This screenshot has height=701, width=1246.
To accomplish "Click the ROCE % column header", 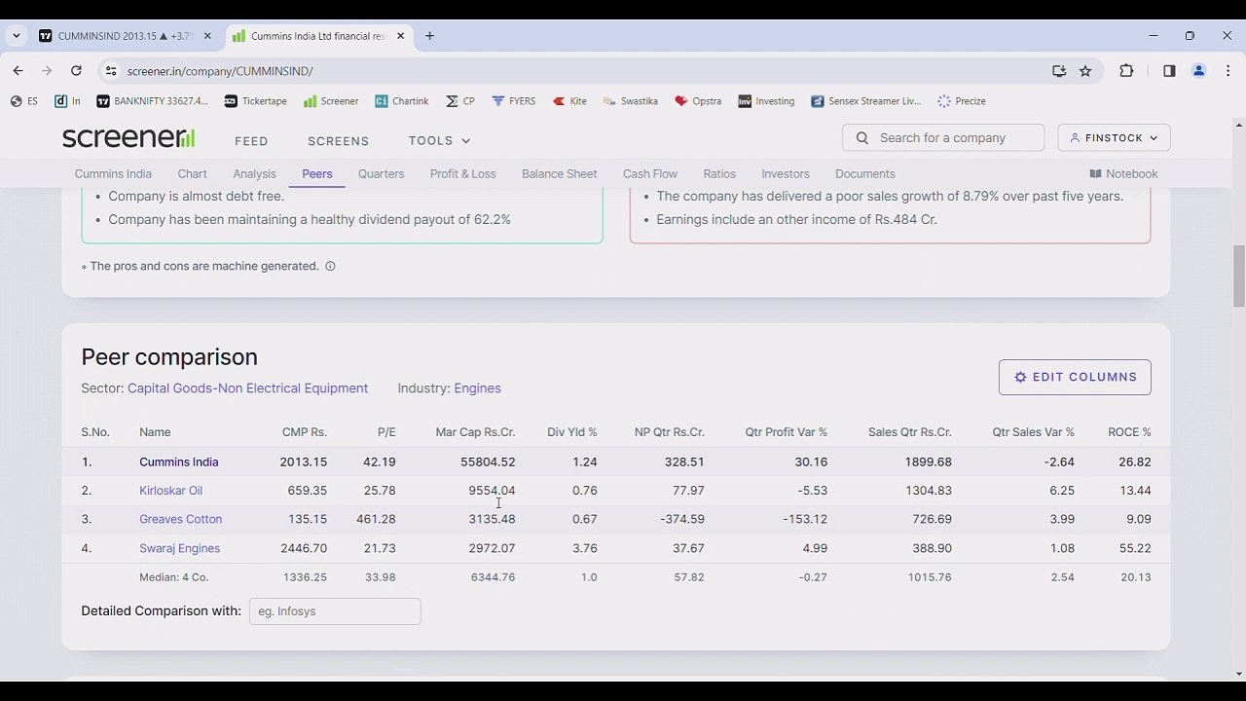I will [1129, 432].
